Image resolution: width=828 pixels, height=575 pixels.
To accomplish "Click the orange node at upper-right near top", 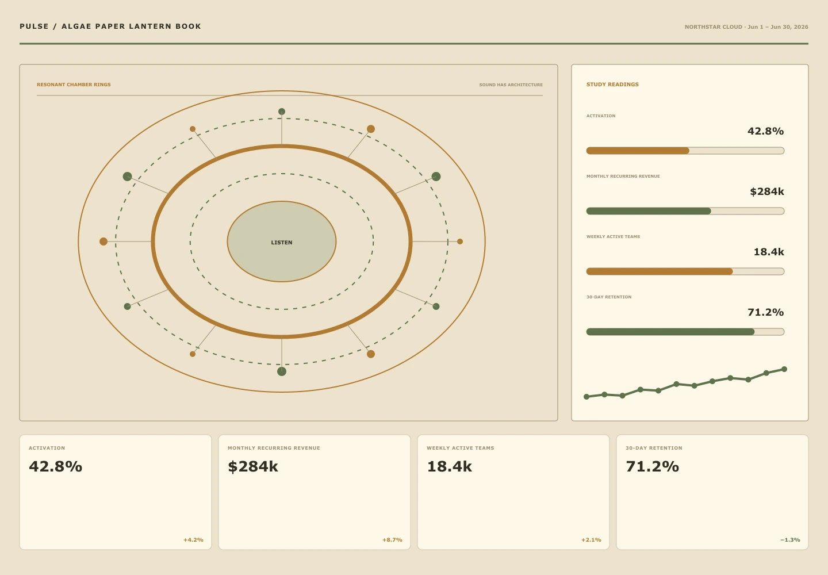I will pyautogui.click(x=371, y=129).
